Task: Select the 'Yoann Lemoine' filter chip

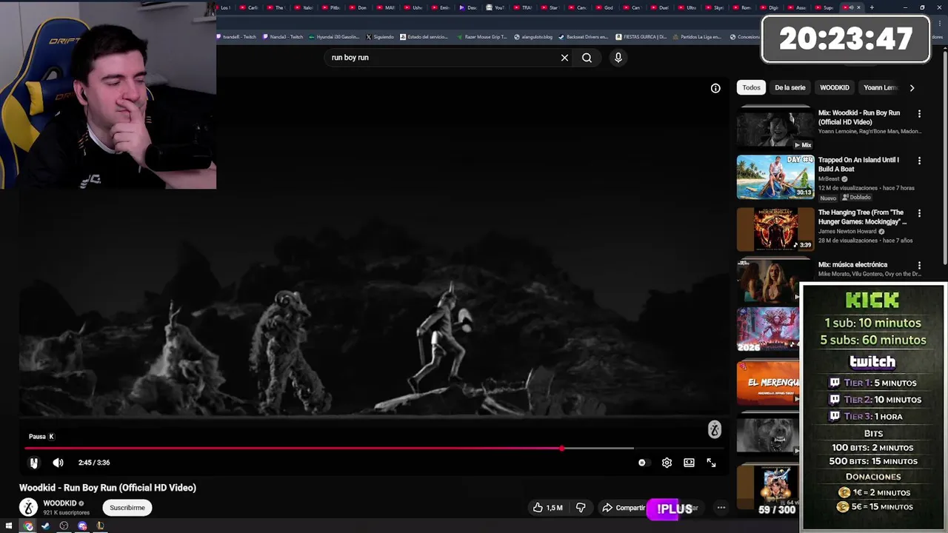Action: click(x=881, y=87)
